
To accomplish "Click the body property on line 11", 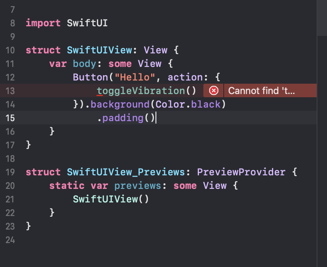I will (x=85, y=64).
